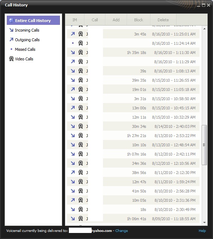Select timestamp 8/15/2010 - 11:05:18 AM
This screenshot has height=239, width=213.
[174, 89]
